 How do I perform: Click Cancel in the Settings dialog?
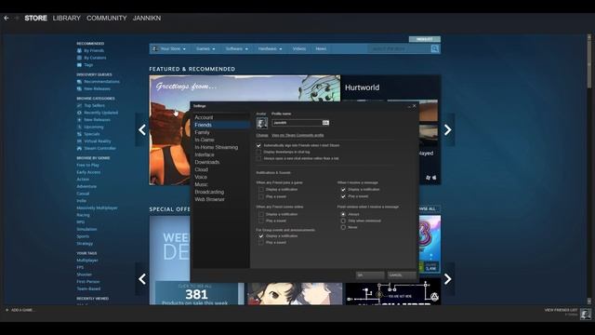click(x=402, y=275)
